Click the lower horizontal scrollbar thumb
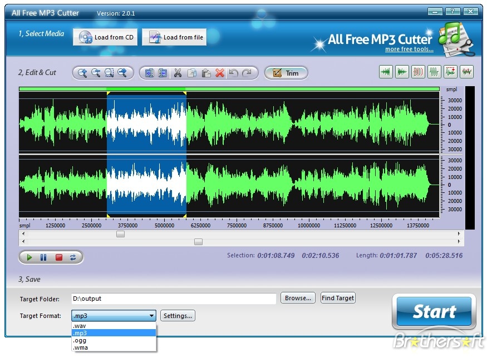This screenshot has height=358, width=487. [x=199, y=242]
